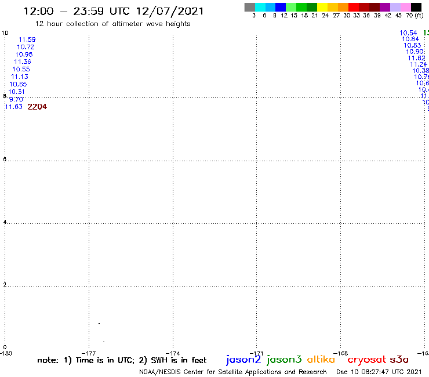This screenshot has width=429, height=377.
Task: Click the bright red swatch left of label 33
Action: pyautogui.click(x=354, y=7)
